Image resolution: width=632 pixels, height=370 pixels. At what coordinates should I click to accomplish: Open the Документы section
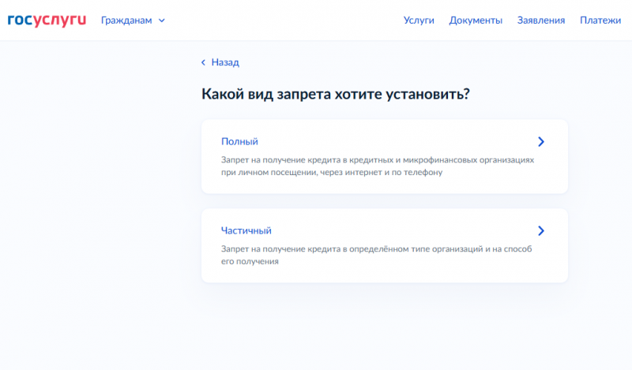coord(476,21)
